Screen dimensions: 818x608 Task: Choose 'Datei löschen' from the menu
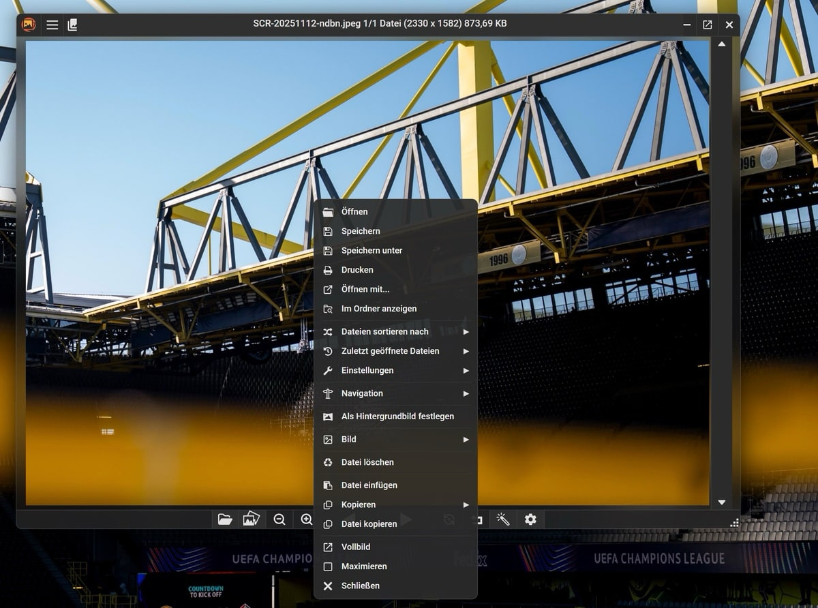(x=367, y=462)
